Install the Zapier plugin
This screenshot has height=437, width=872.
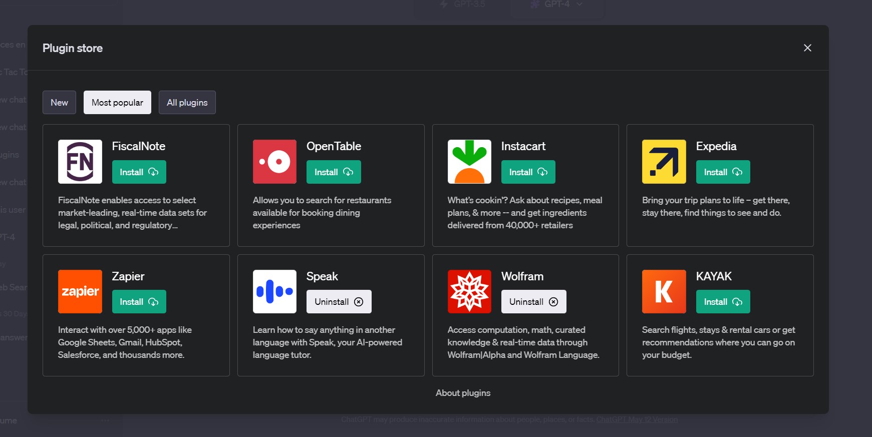[x=139, y=301]
